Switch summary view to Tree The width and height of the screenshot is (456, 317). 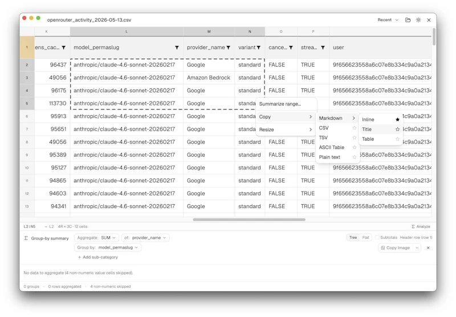353,237
